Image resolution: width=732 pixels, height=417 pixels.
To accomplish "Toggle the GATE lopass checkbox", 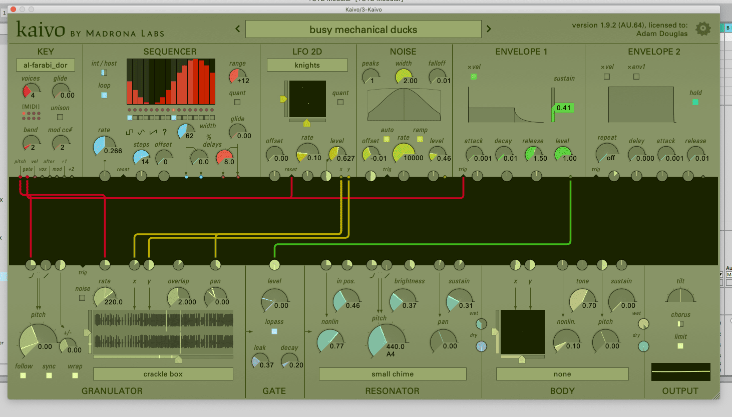I will 274,331.
